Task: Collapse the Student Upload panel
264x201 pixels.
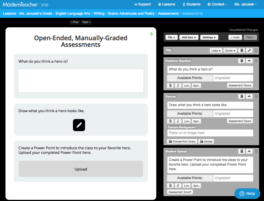Action: point(249,151)
